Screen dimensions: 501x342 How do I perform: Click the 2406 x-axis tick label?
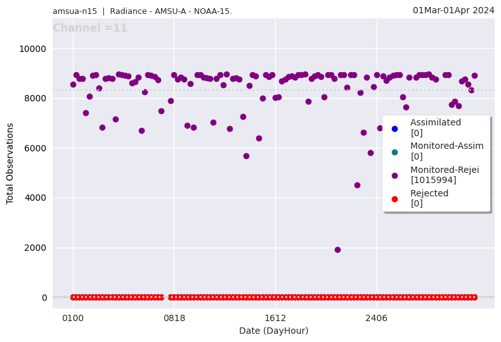coord(376,318)
